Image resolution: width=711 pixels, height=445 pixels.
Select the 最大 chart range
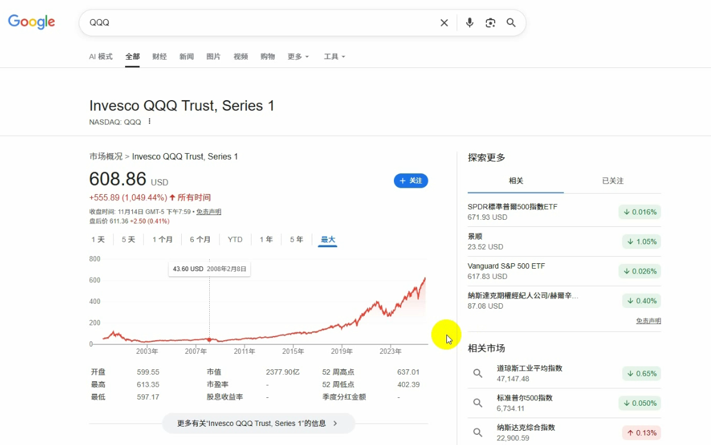pos(328,239)
